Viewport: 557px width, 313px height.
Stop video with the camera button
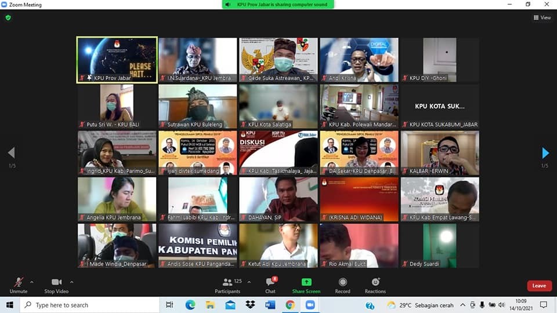tap(56, 282)
